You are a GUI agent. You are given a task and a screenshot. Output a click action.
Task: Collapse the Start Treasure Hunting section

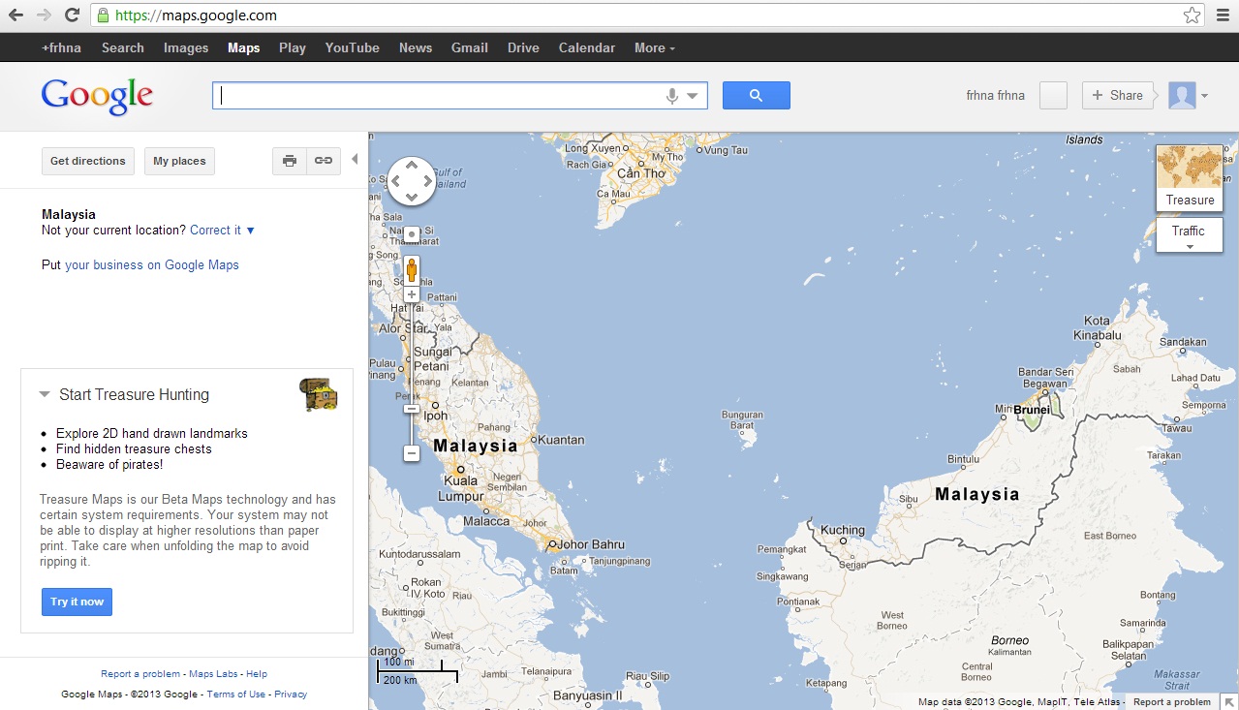tap(45, 394)
